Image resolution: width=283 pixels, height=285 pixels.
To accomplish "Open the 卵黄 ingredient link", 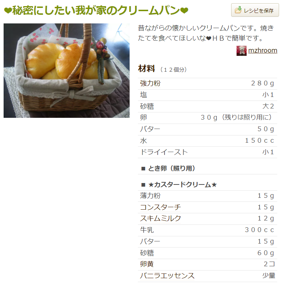I will coord(147,264).
